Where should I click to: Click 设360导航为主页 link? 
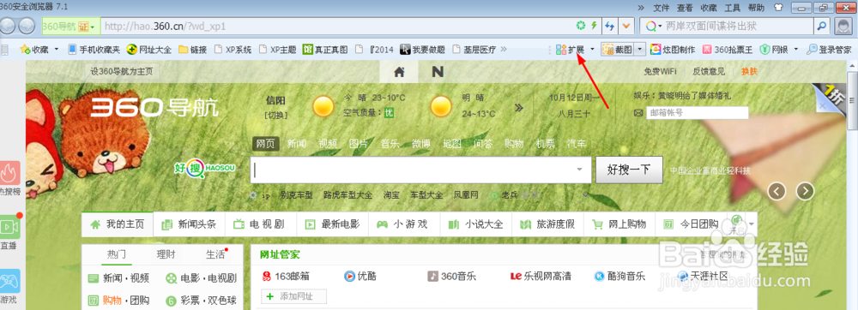tap(122, 71)
